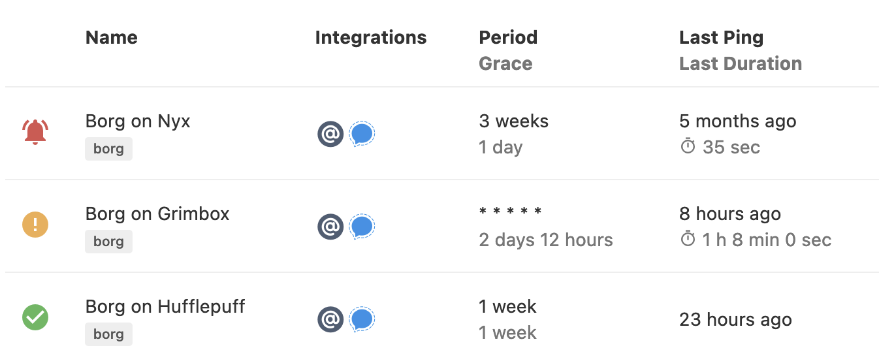The height and width of the screenshot is (363, 879).
Task: Sort by Last Ping column header
Action: click(x=721, y=38)
